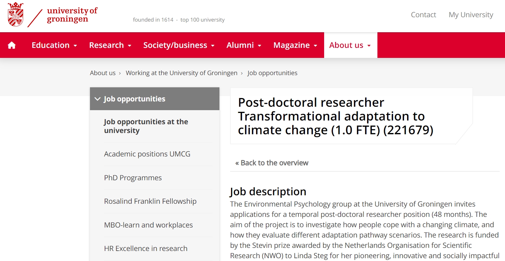Click HR Excellence in research item
Image resolution: width=505 pixels, height=261 pixels.
pos(146,248)
